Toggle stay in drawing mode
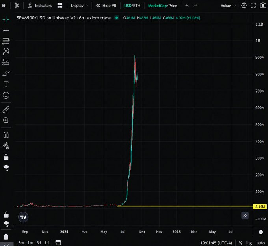This screenshot has width=268, height=246. (x=6, y=145)
